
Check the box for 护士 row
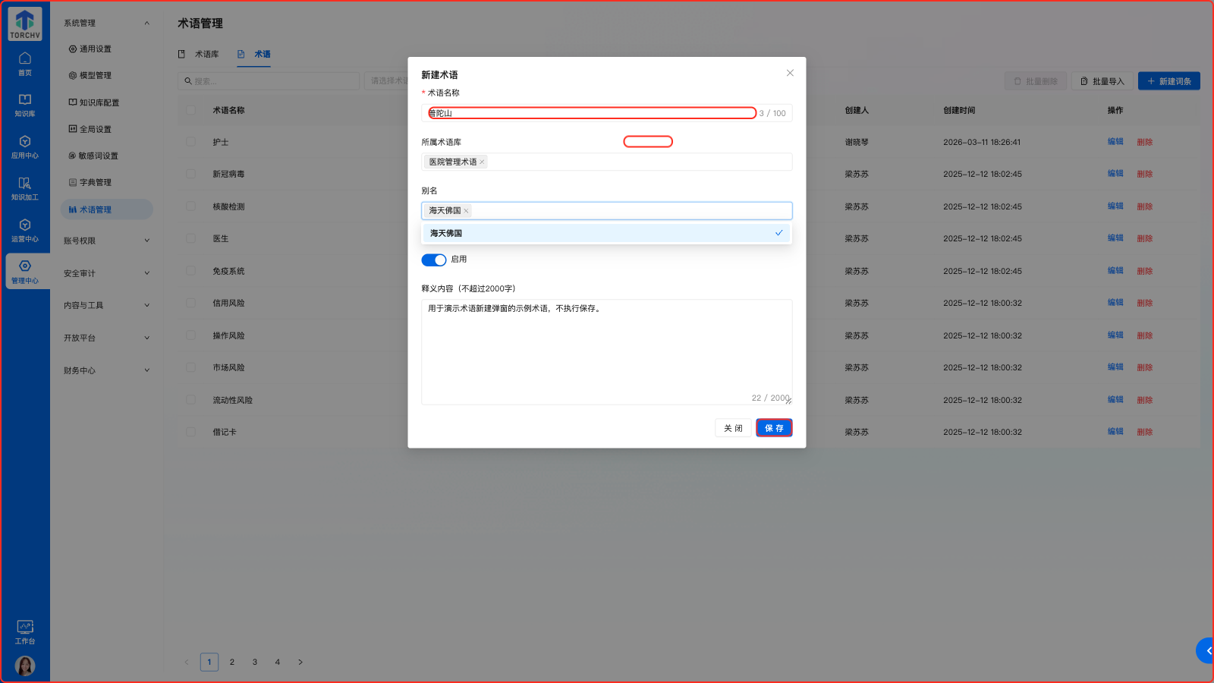point(191,142)
